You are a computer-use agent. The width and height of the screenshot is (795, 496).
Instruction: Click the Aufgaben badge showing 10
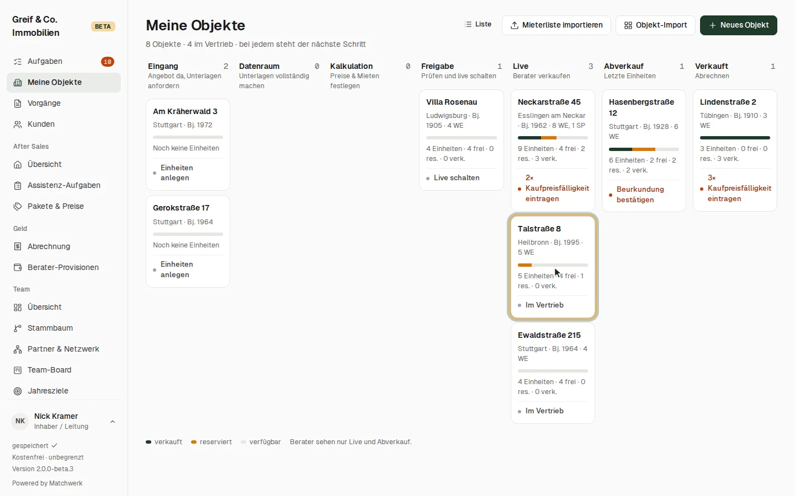108,62
